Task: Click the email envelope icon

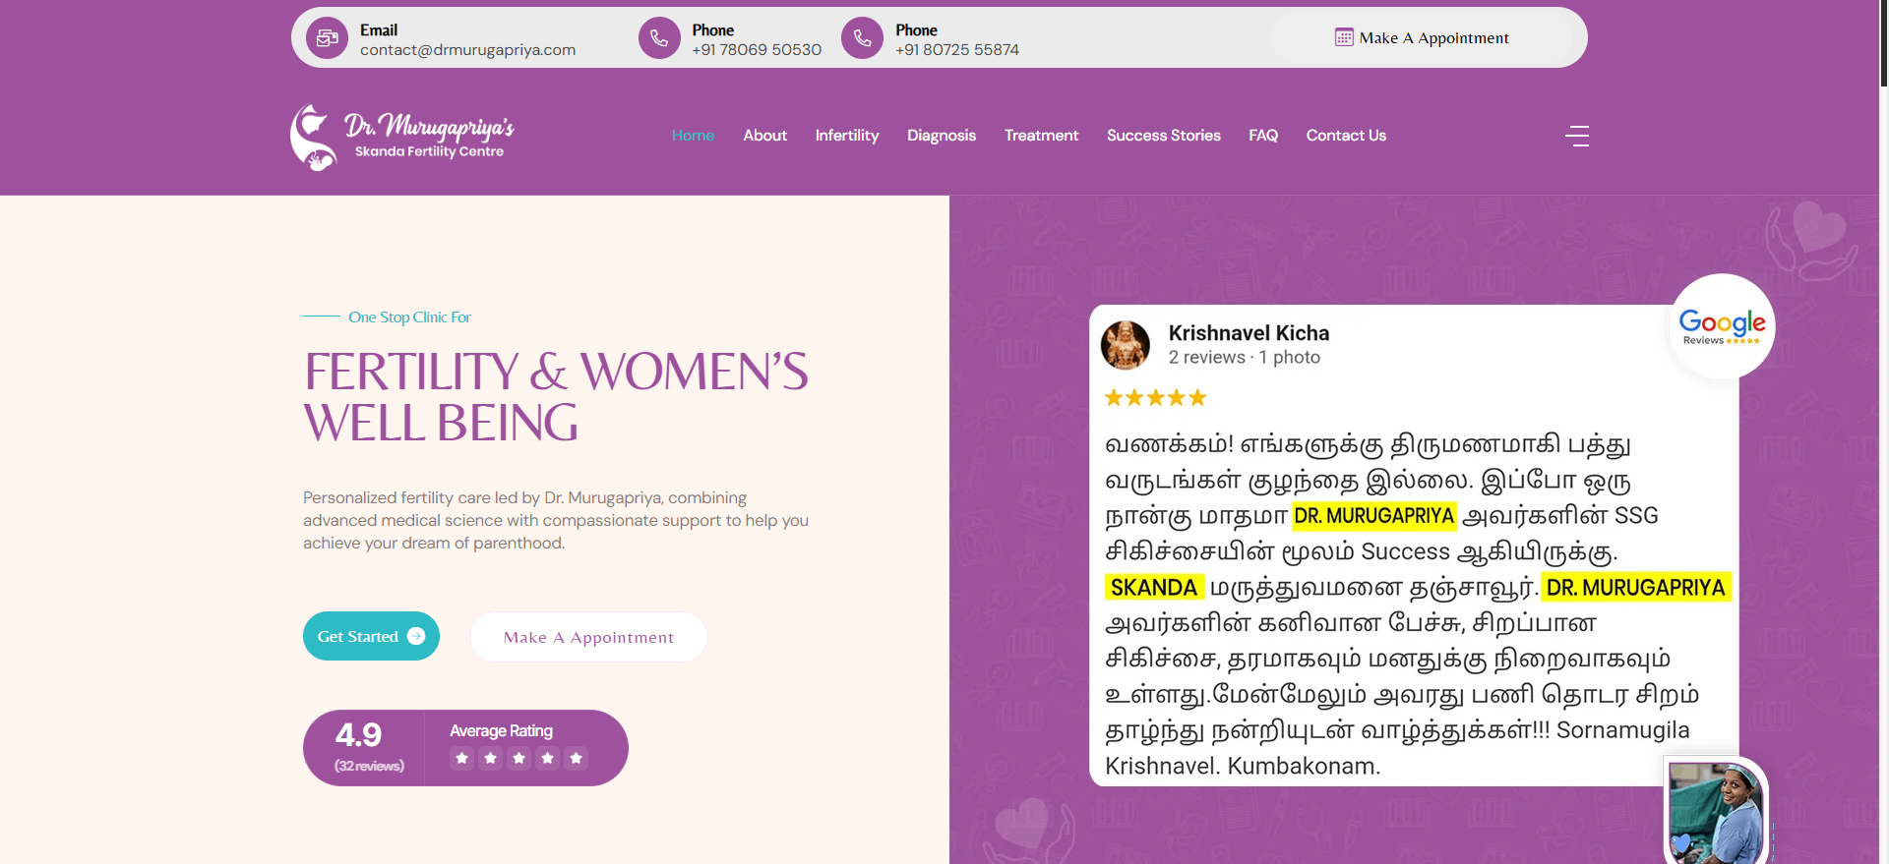Action: click(x=327, y=38)
